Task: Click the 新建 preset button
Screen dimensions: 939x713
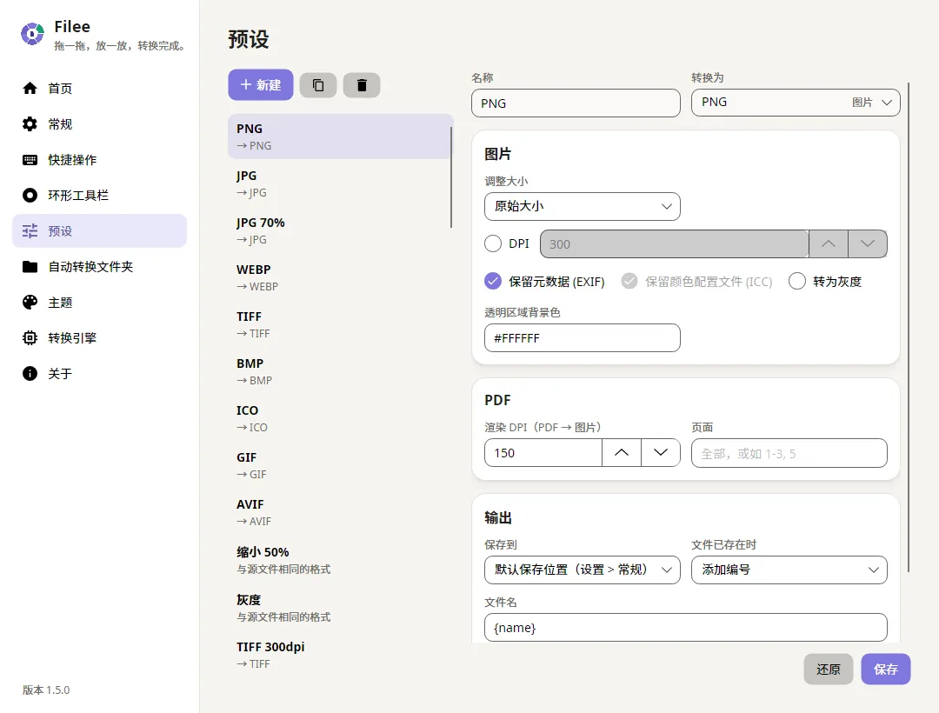Action: coord(261,85)
